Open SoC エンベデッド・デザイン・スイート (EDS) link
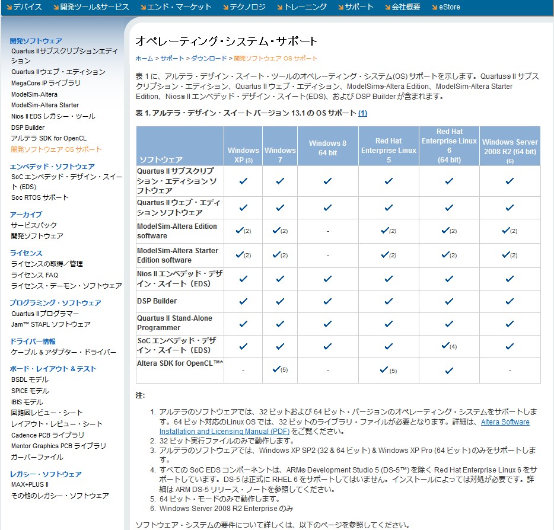This screenshot has width=554, height=530. tap(66, 181)
